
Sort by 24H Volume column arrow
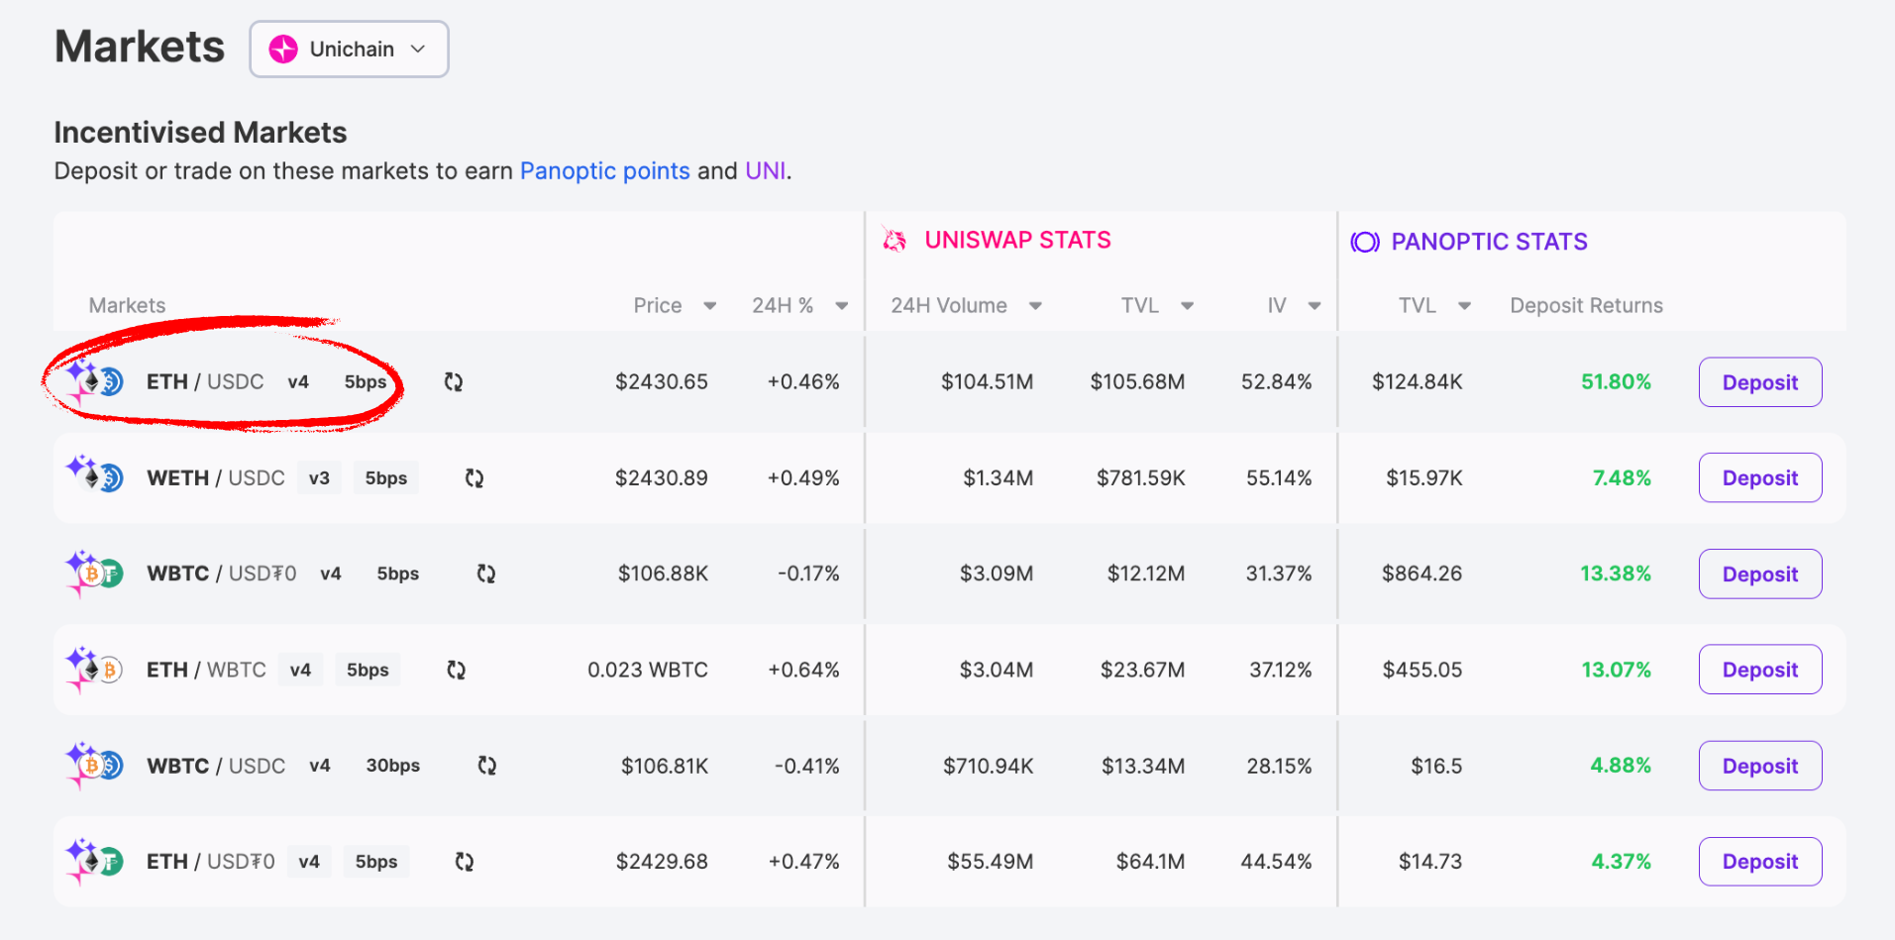[x=1035, y=306]
